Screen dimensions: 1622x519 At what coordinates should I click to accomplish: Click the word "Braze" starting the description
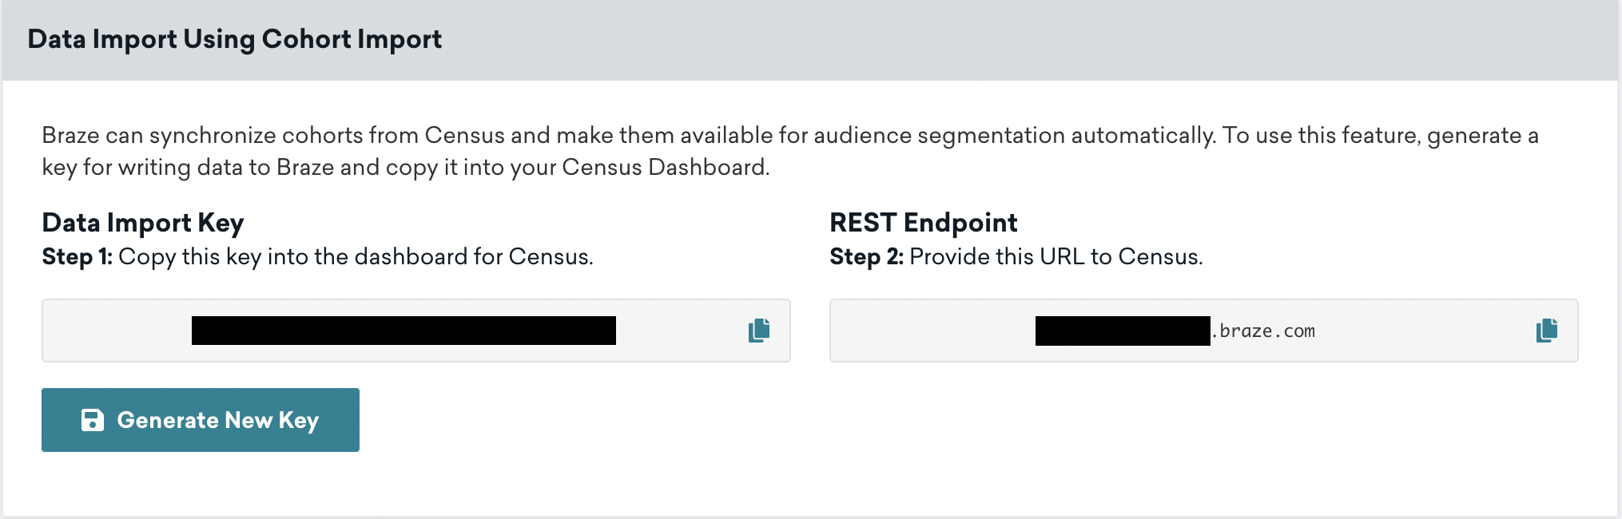click(x=70, y=136)
